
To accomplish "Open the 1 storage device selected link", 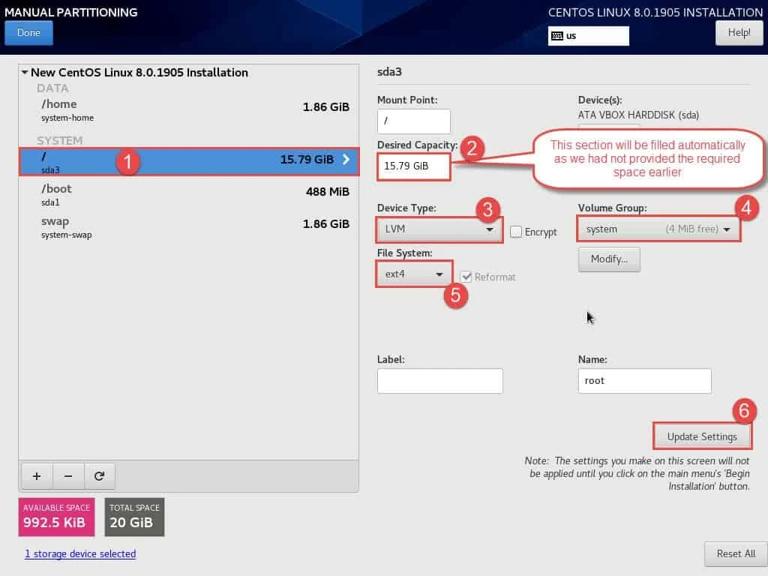I will pyautogui.click(x=80, y=553).
